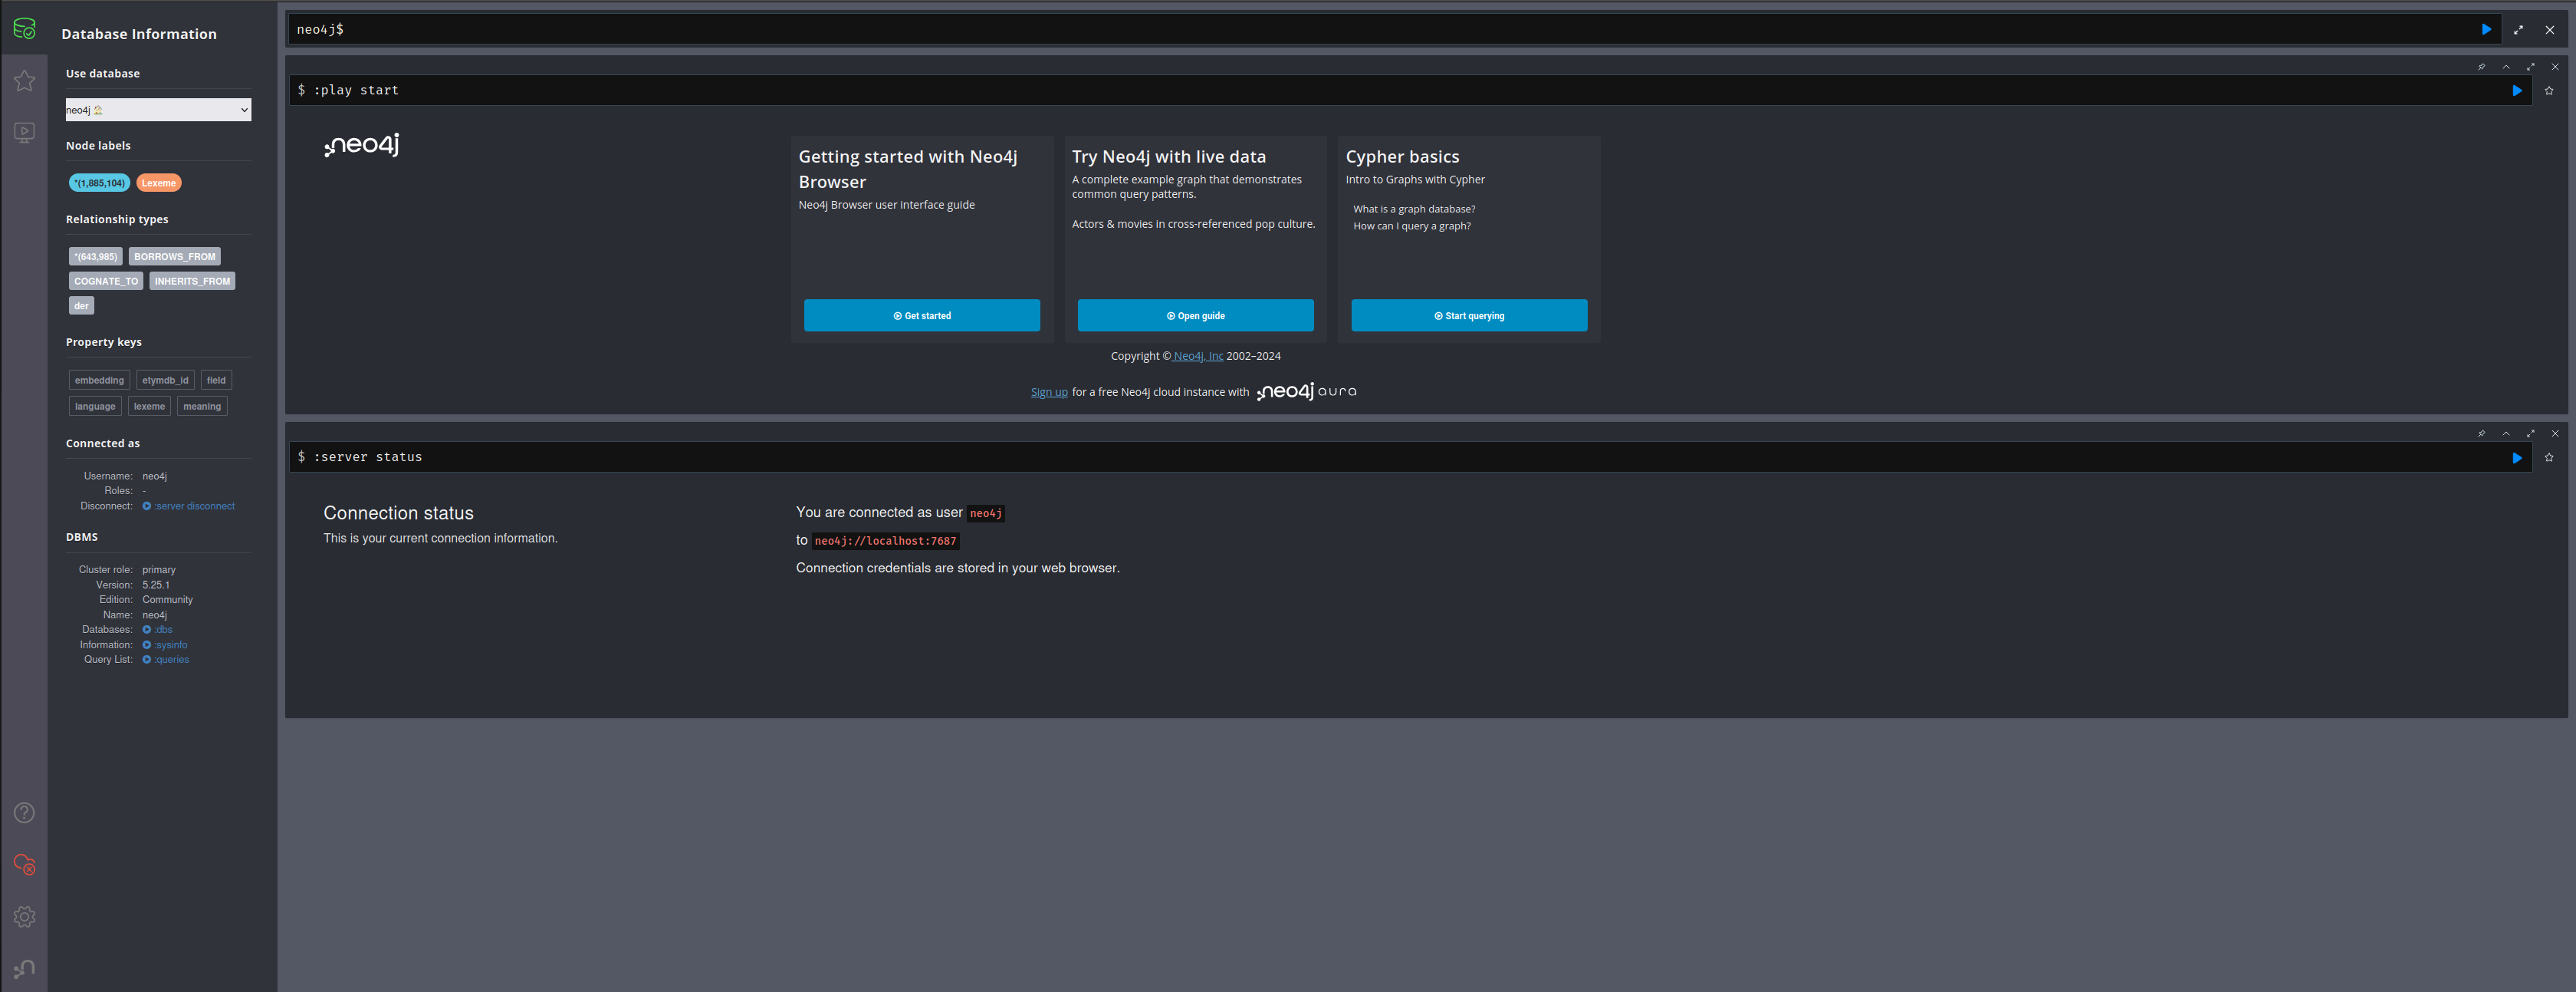2576x992 pixels.
Task: Click the Cluster role primary value
Action: (159, 569)
